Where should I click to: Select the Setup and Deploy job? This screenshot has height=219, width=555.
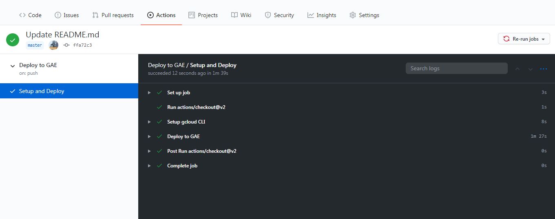tap(69, 91)
